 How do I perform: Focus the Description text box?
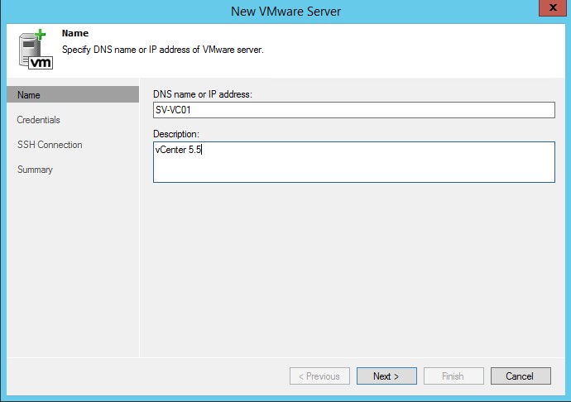354,162
